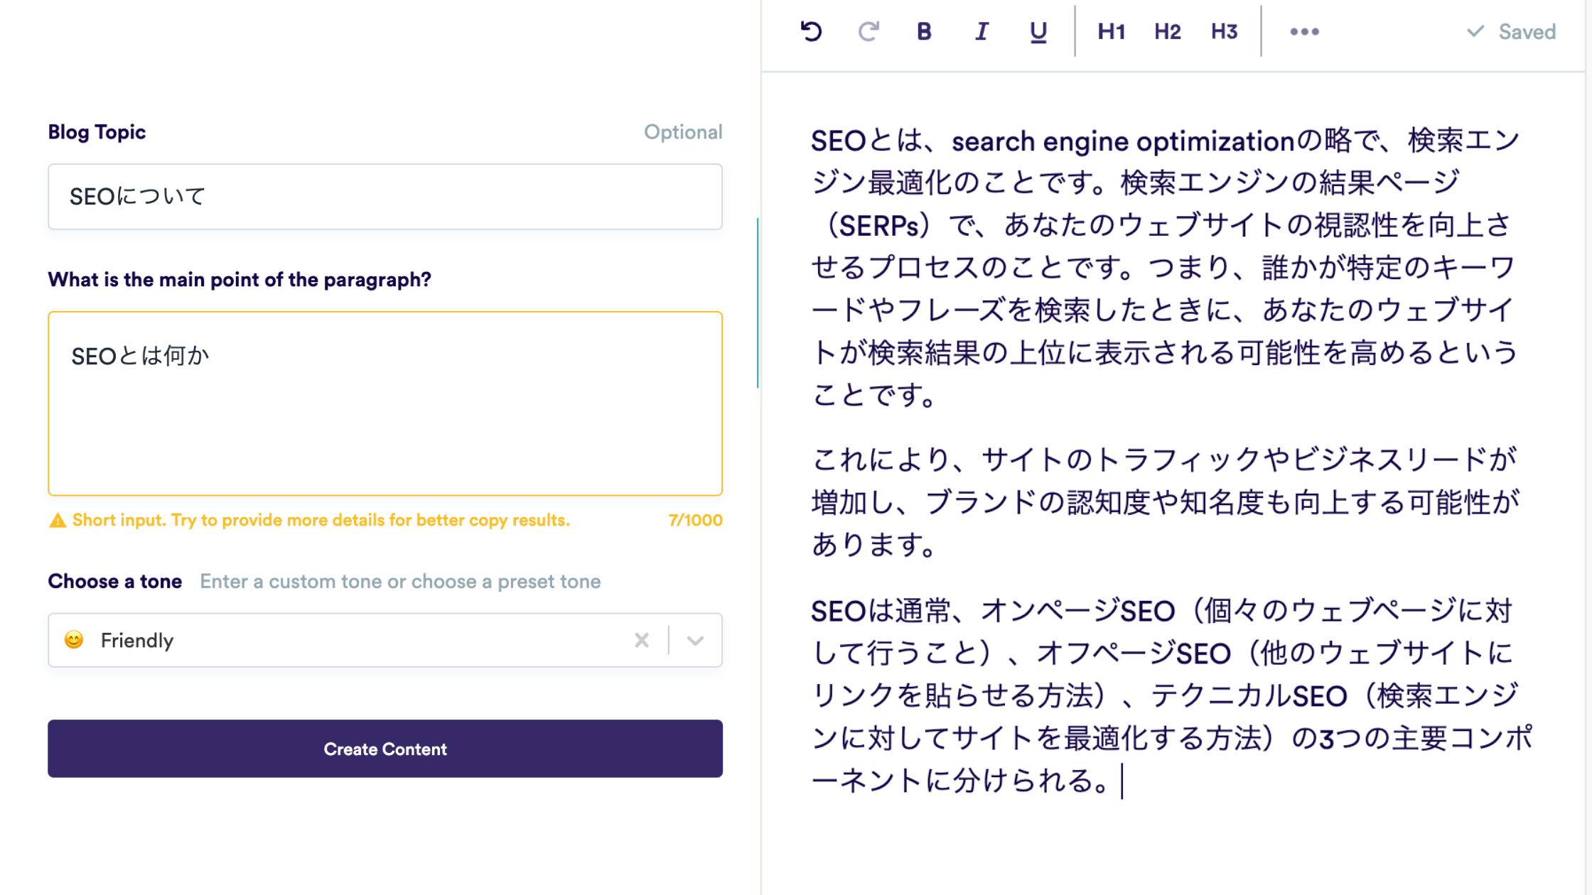Apply H3 heading style

pos(1225,31)
